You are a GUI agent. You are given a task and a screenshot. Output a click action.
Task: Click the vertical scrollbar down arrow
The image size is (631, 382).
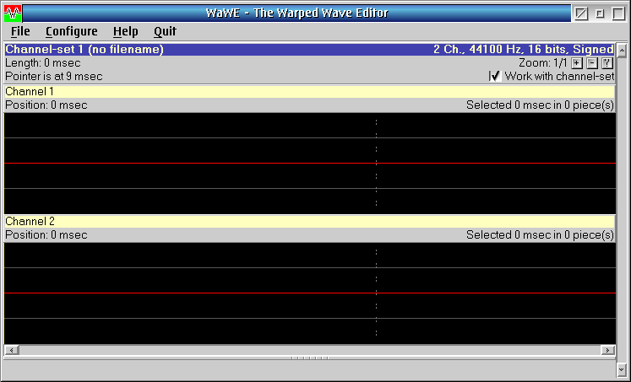622,369
